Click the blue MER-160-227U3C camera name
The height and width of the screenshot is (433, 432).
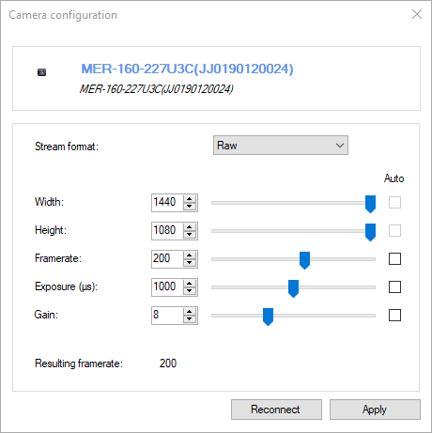point(187,69)
